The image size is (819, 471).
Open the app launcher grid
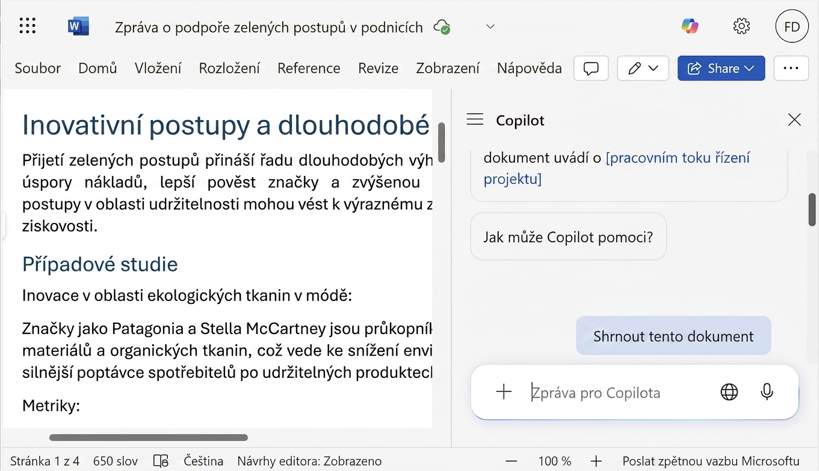[x=27, y=26]
